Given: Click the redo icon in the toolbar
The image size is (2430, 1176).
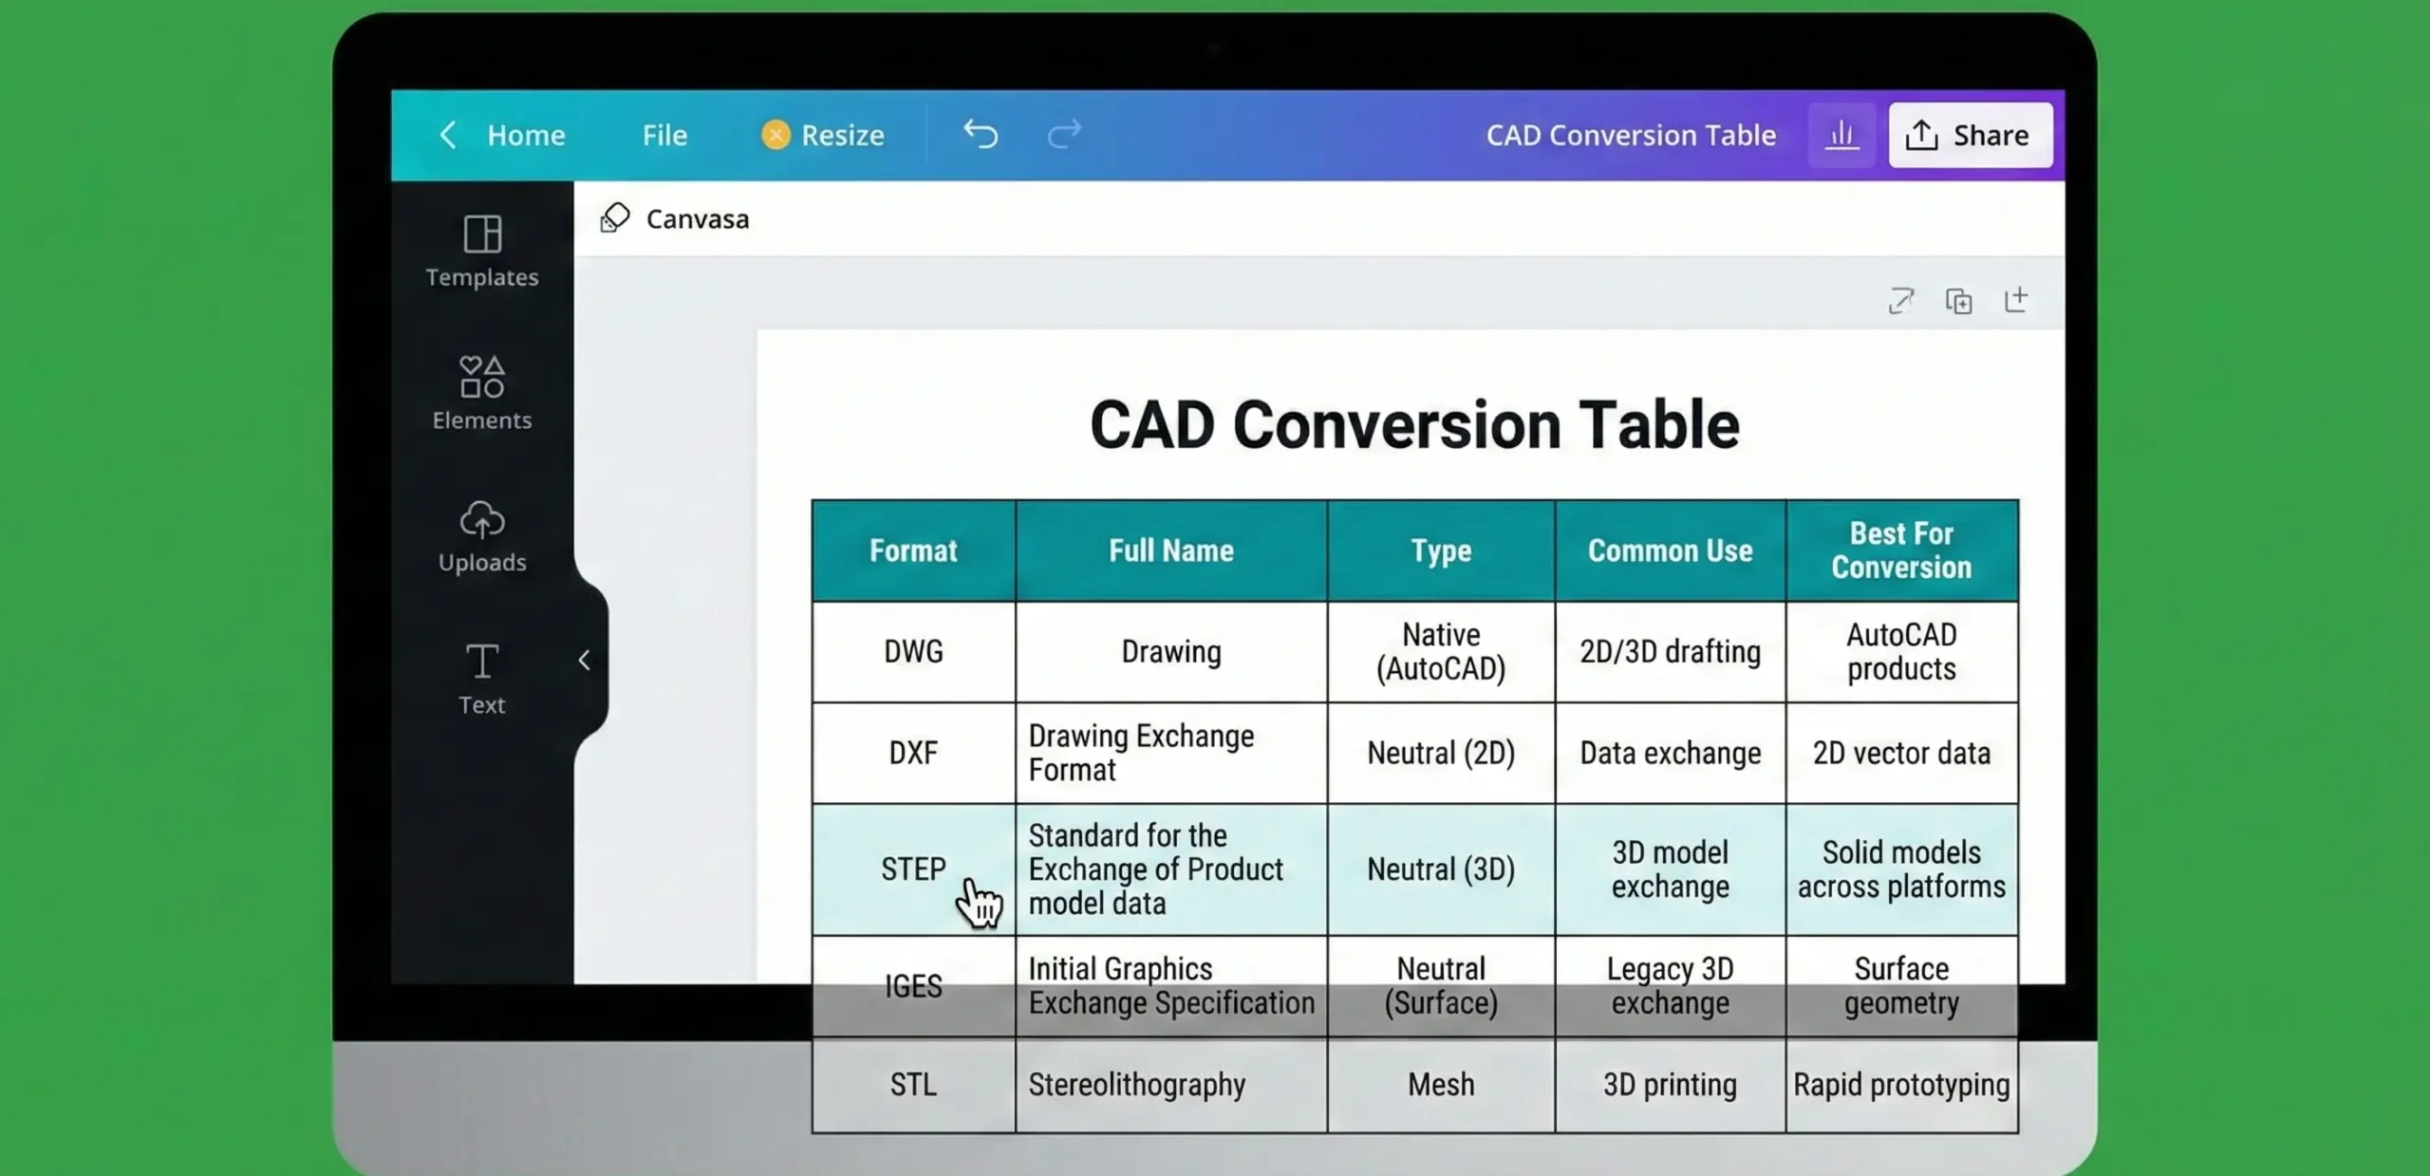Looking at the screenshot, I should point(1063,134).
